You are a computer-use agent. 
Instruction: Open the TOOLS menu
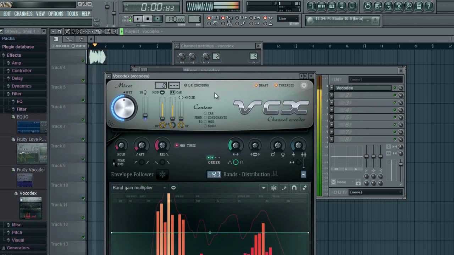[x=72, y=14]
